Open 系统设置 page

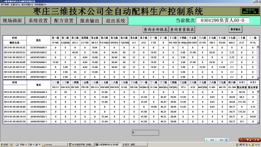(x=38, y=21)
